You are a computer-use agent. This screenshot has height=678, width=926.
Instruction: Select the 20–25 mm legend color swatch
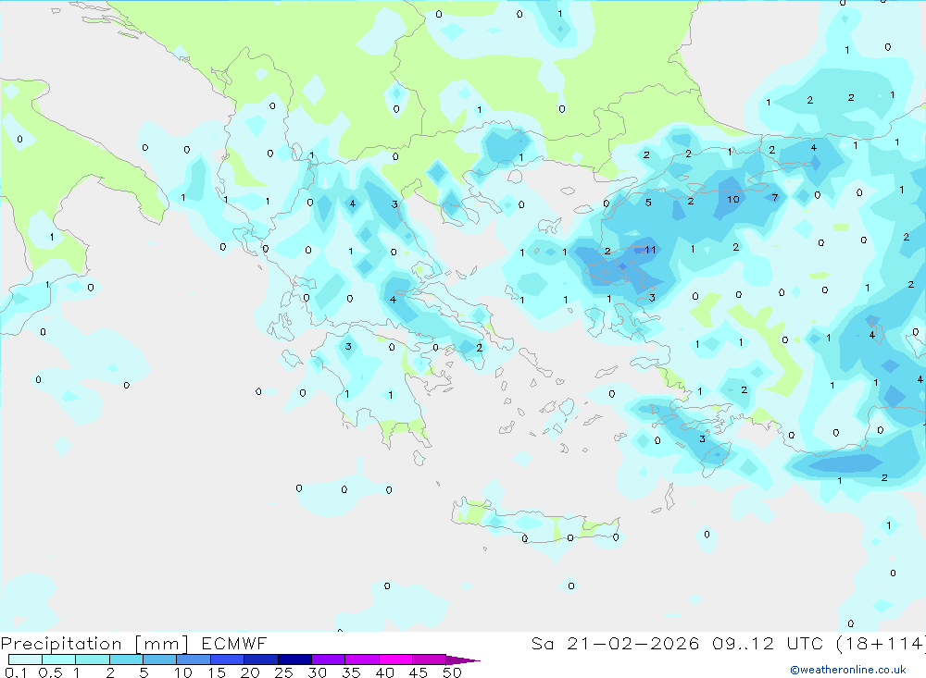pyautogui.click(x=260, y=660)
